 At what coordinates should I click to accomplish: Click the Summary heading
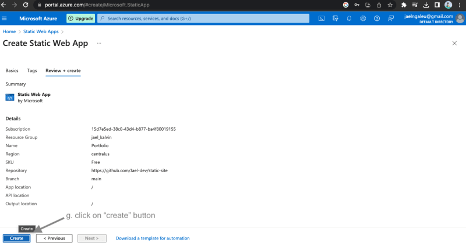[x=16, y=84]
